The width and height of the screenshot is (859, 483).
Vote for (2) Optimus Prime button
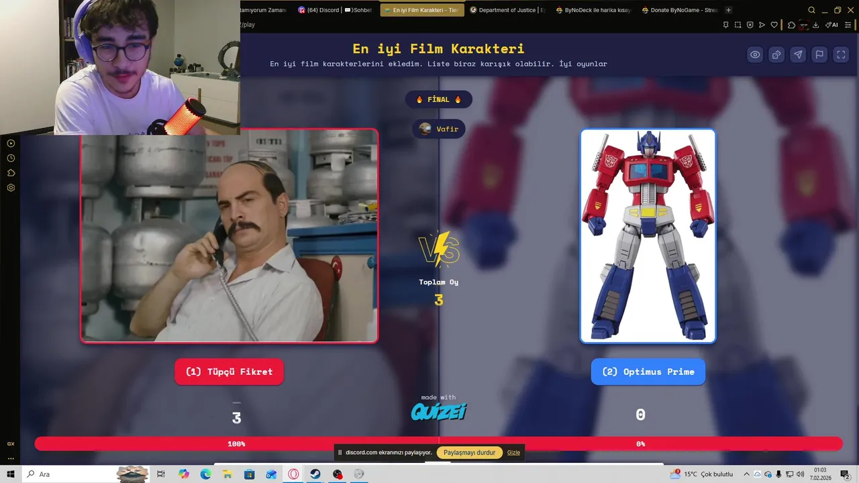tap(648, 372)
